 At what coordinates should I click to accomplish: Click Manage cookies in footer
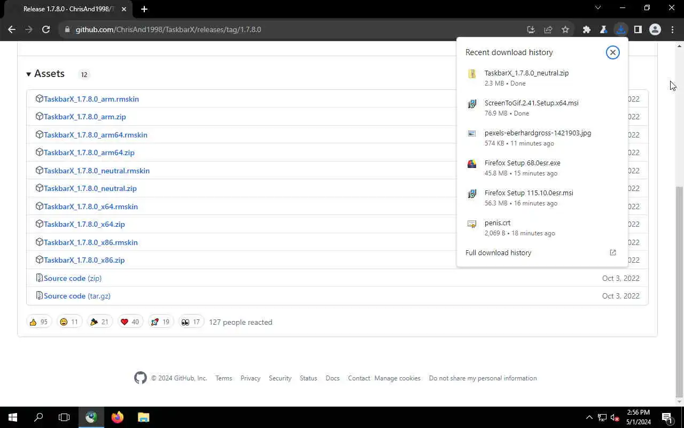398,378
